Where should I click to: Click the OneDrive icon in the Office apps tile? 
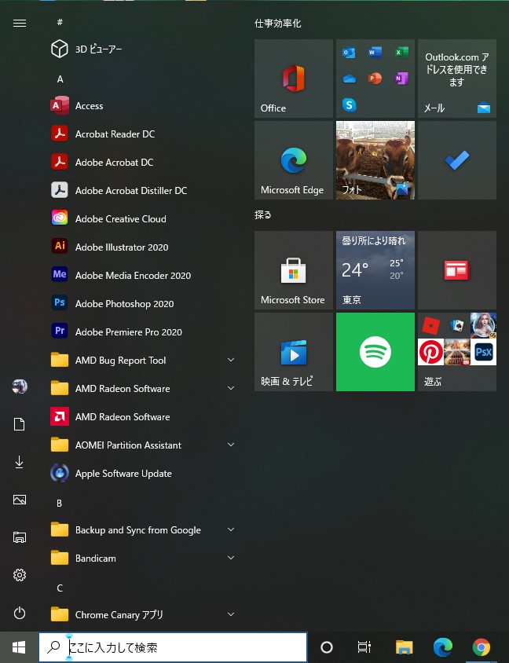click(x=350, y=79)
